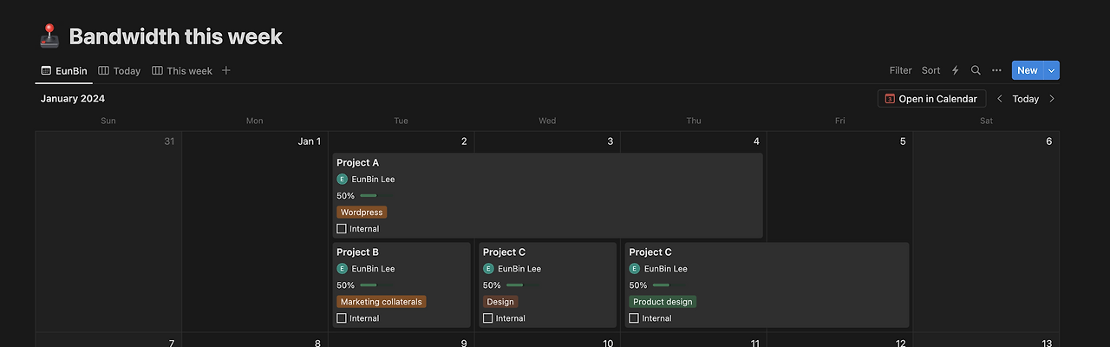The width and height of the screenshot is (1110, 347).
Task: Click Open in Calendar button
Action: click(931, 99)
